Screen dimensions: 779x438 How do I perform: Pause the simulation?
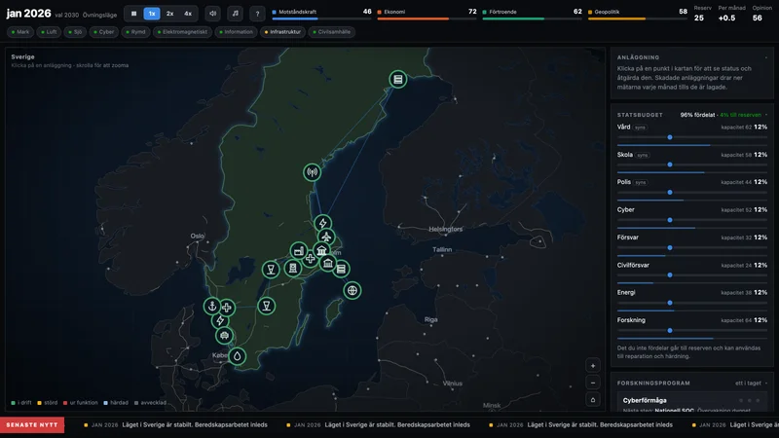133,14
